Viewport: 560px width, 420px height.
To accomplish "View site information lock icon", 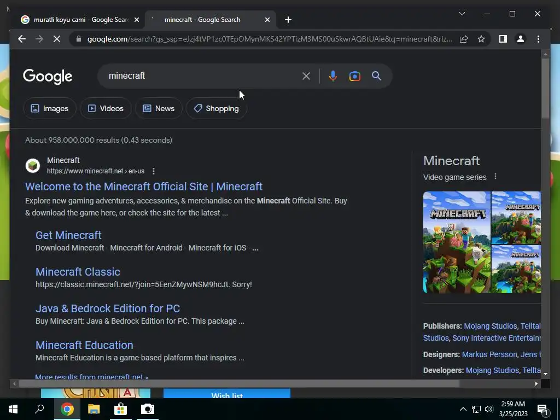I will tap(79, 39).
